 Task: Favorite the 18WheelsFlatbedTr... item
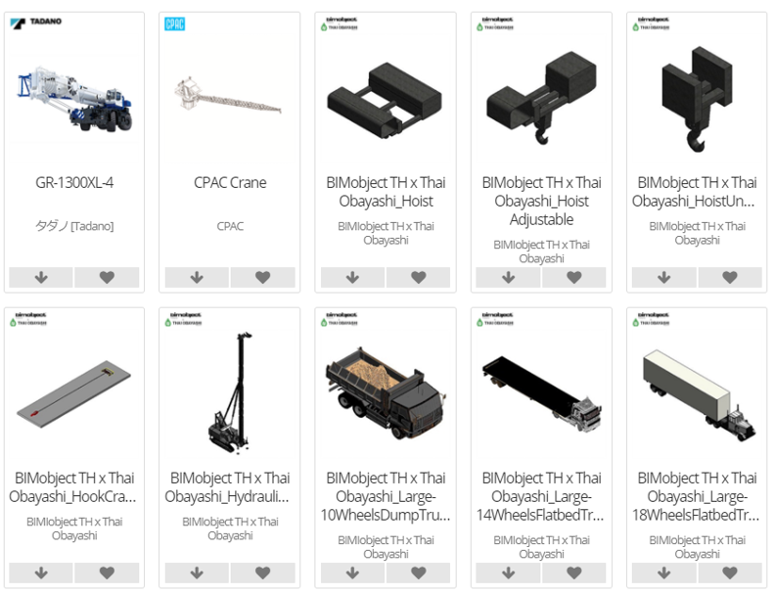pyautogui.click(x=730, y=572)
